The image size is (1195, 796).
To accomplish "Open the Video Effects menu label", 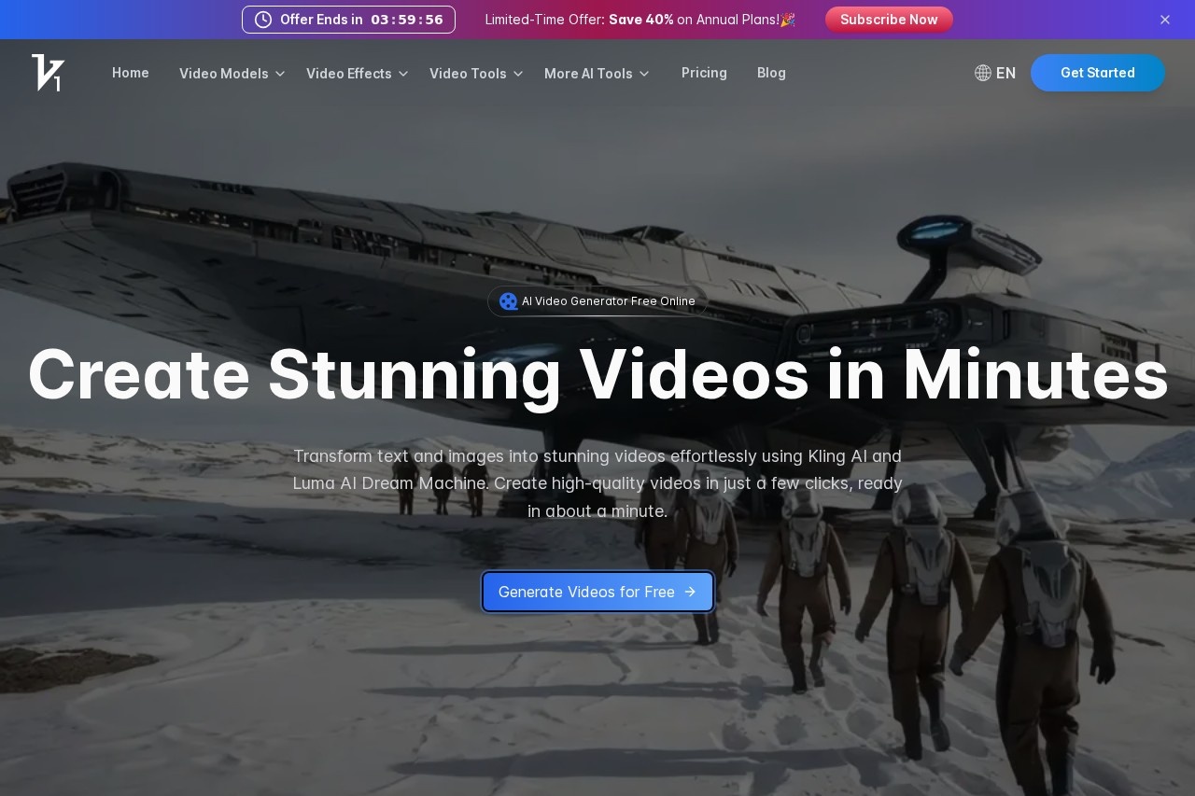I will (349, 74).
